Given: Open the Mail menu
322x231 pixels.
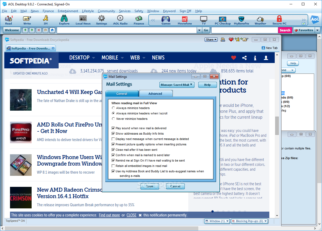Looking at the screenshot, I should [24, 11].
